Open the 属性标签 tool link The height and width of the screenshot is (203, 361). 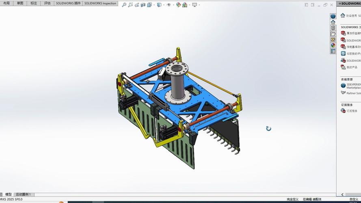pos(351,33)
